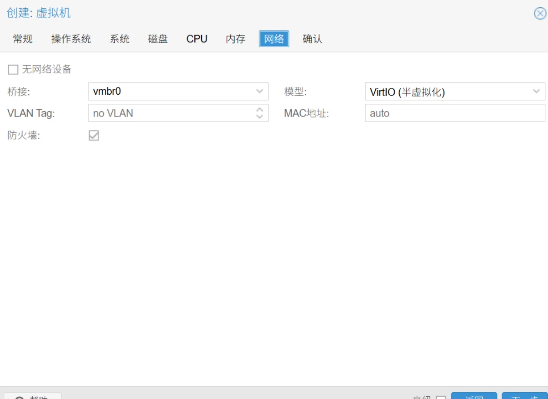Open the 内存 tab
Viewport: 548px width, 399px height.
(236, 39)
